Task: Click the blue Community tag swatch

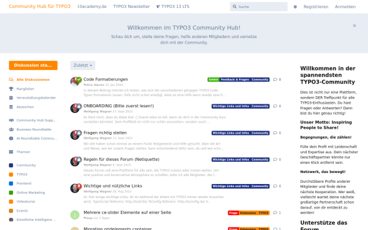Action: coord(11,165)
